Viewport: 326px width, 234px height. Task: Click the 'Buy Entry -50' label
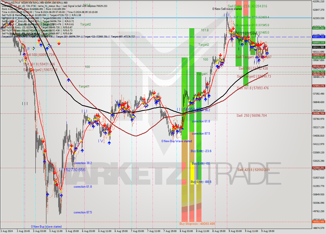point(201,164)
